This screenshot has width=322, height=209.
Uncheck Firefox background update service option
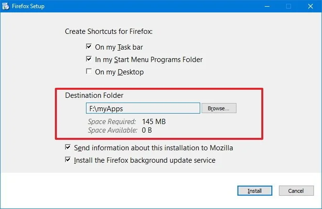click(68, 160)
